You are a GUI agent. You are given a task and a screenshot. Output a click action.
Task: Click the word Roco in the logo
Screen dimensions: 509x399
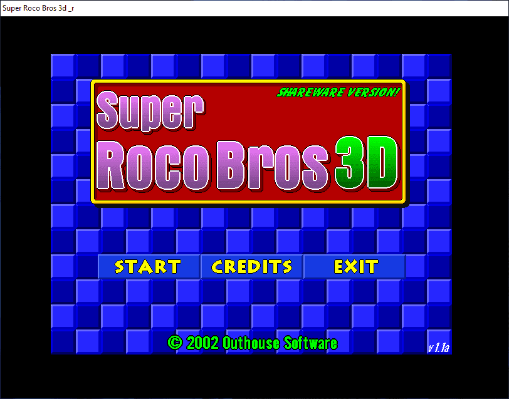[x=154, y=167]
